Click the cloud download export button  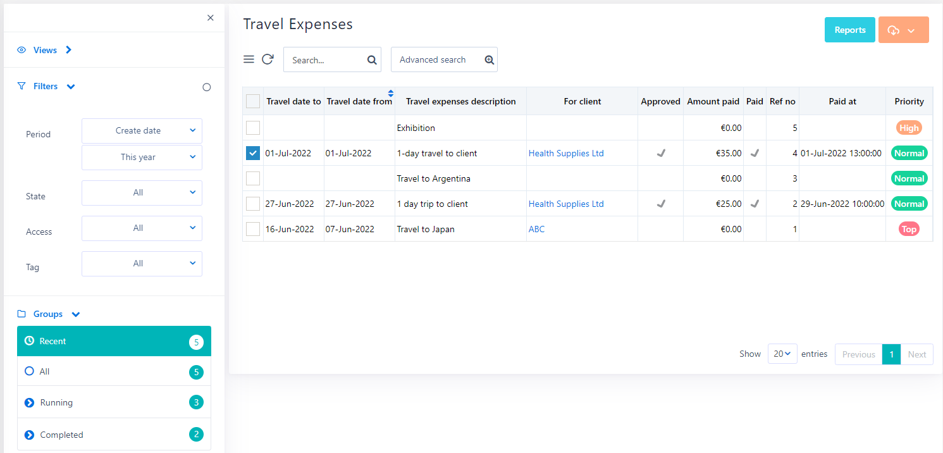pyautogui.click(x=903, y=30)
